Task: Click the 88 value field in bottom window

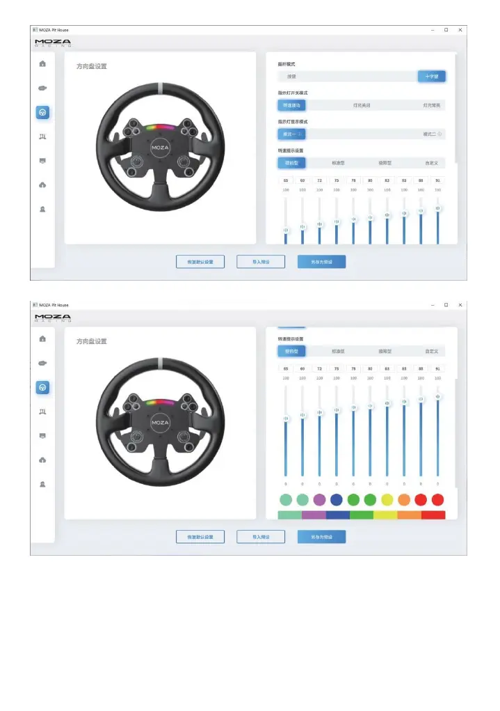Action: tap(421, 368)
